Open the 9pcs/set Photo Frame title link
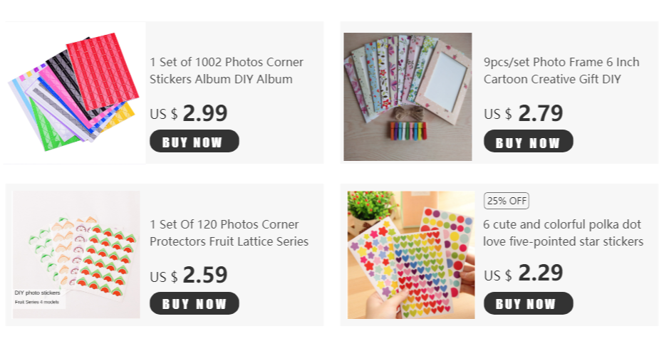Image resolution: width=664 pixels, height=346 pixels. point(561,70)
